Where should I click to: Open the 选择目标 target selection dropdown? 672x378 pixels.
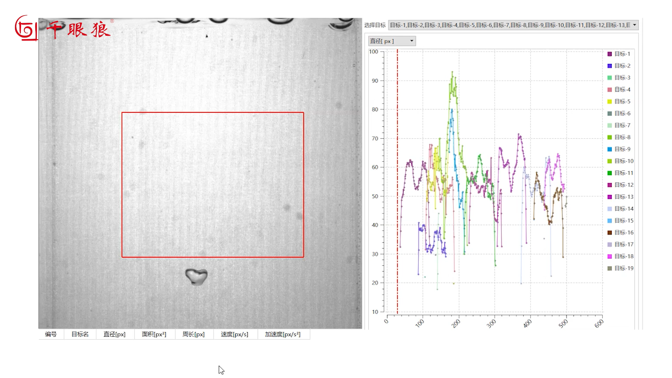(x=635, y=25)
